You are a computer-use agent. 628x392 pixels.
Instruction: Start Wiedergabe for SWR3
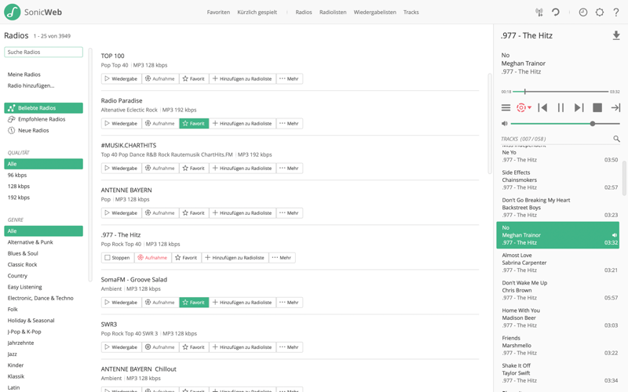click(121, 347)
